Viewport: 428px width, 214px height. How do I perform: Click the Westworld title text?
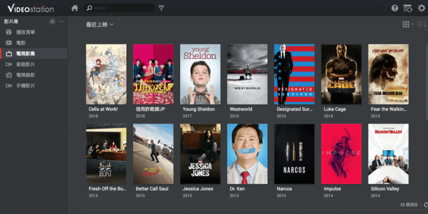point(241,109)
